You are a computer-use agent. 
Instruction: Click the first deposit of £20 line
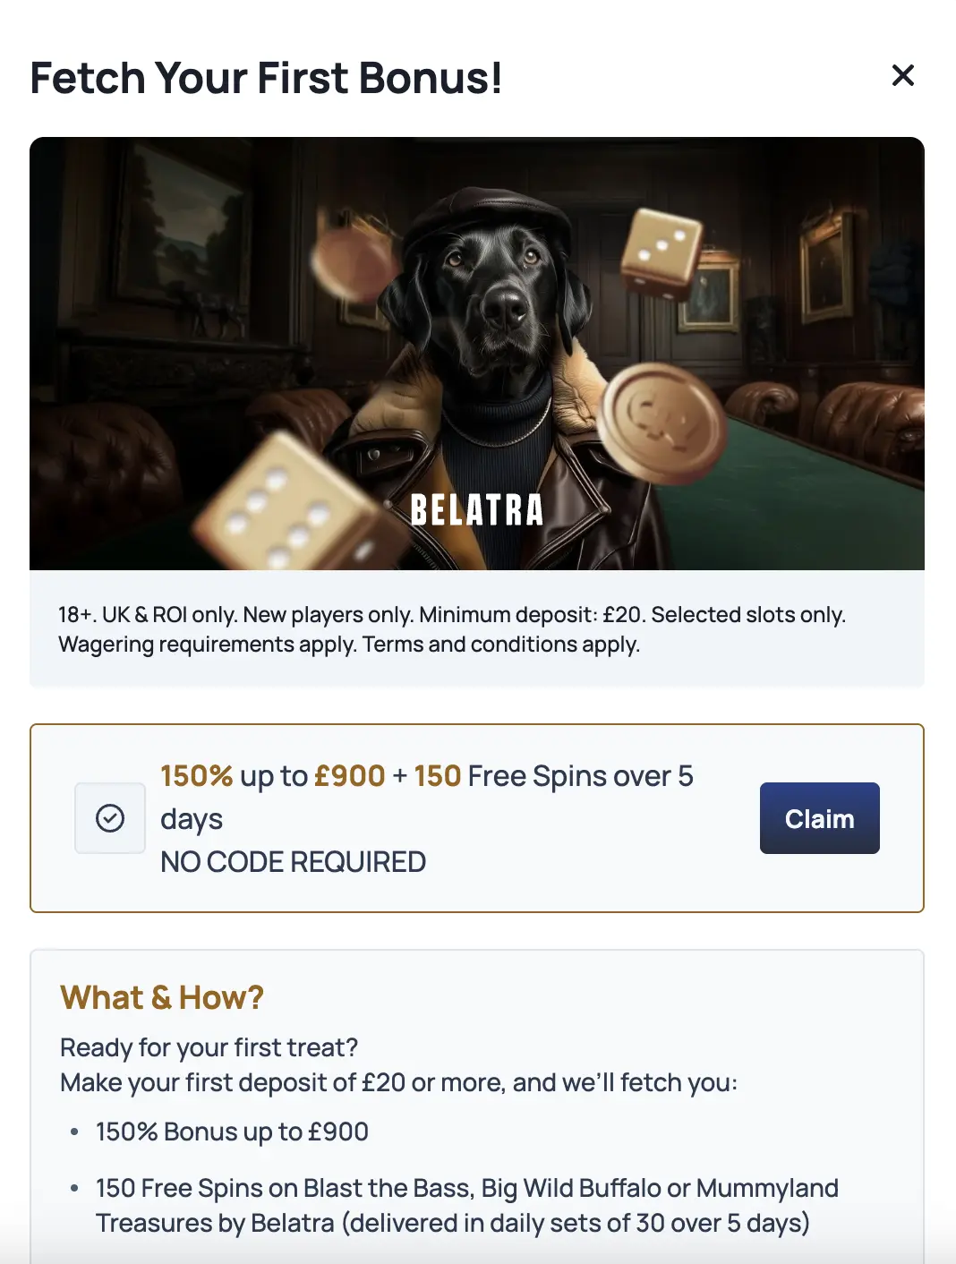398,1082
